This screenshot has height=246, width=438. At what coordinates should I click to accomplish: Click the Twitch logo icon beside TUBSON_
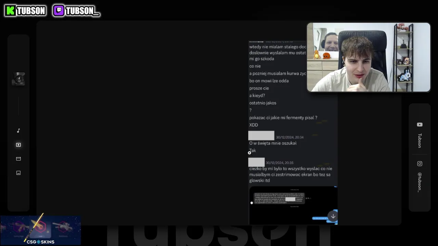59,11
